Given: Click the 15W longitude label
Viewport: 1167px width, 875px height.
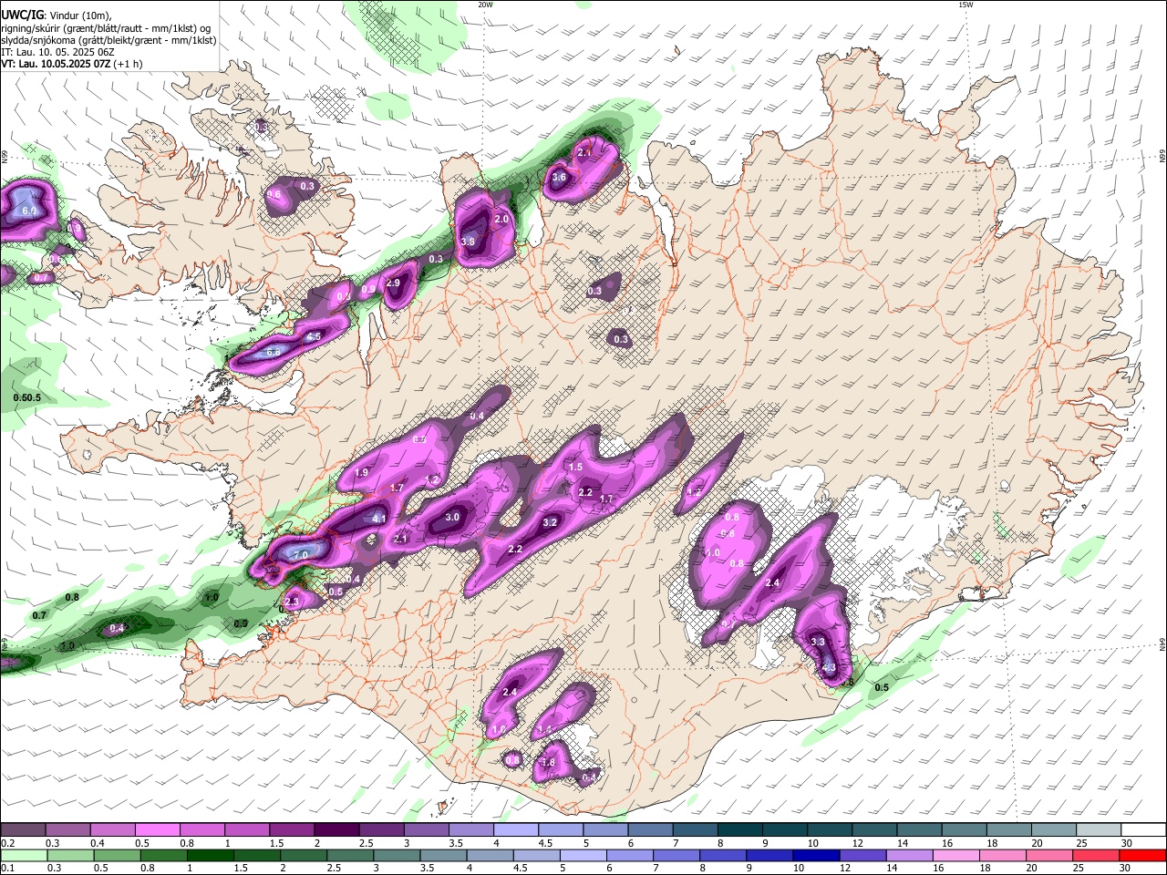Looking at the screenshot, I should pyautogui.click(x=966, y=5).
